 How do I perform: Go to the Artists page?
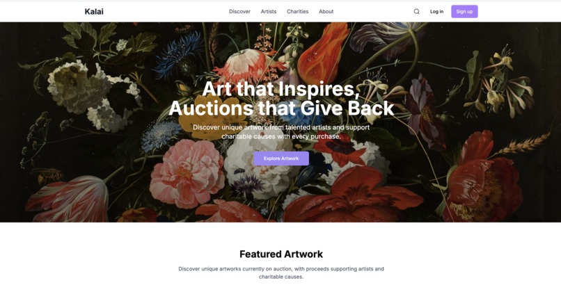269,11
